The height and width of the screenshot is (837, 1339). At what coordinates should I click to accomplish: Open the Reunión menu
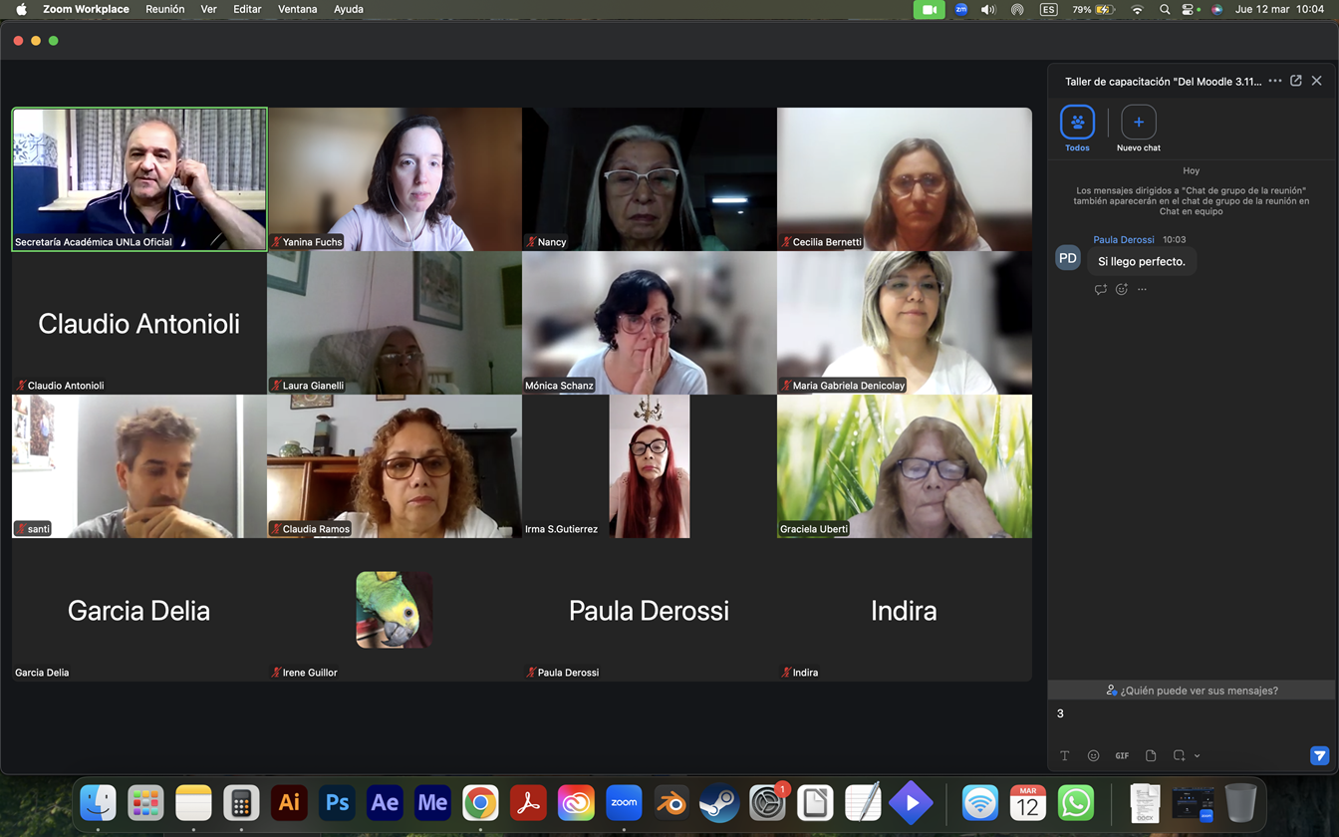(x=164, y=9)
